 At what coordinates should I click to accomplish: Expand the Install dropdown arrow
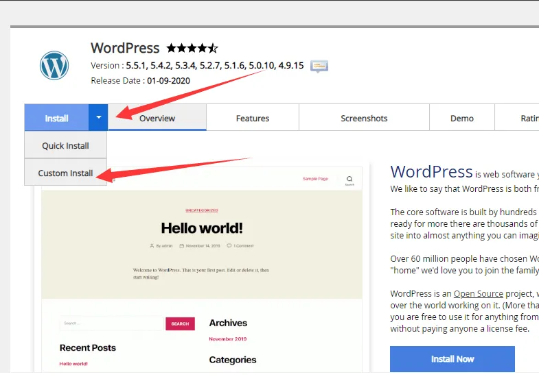point(98,118)
